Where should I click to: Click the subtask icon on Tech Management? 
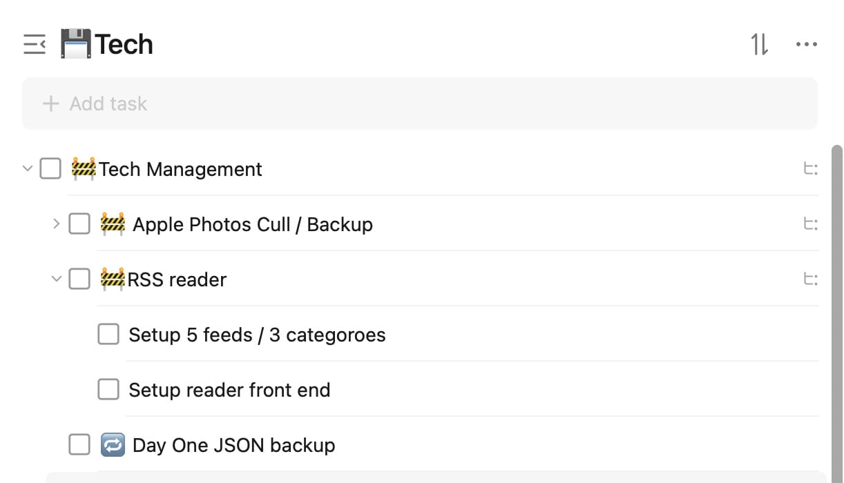pyautogui.click(x=811, y=169)
